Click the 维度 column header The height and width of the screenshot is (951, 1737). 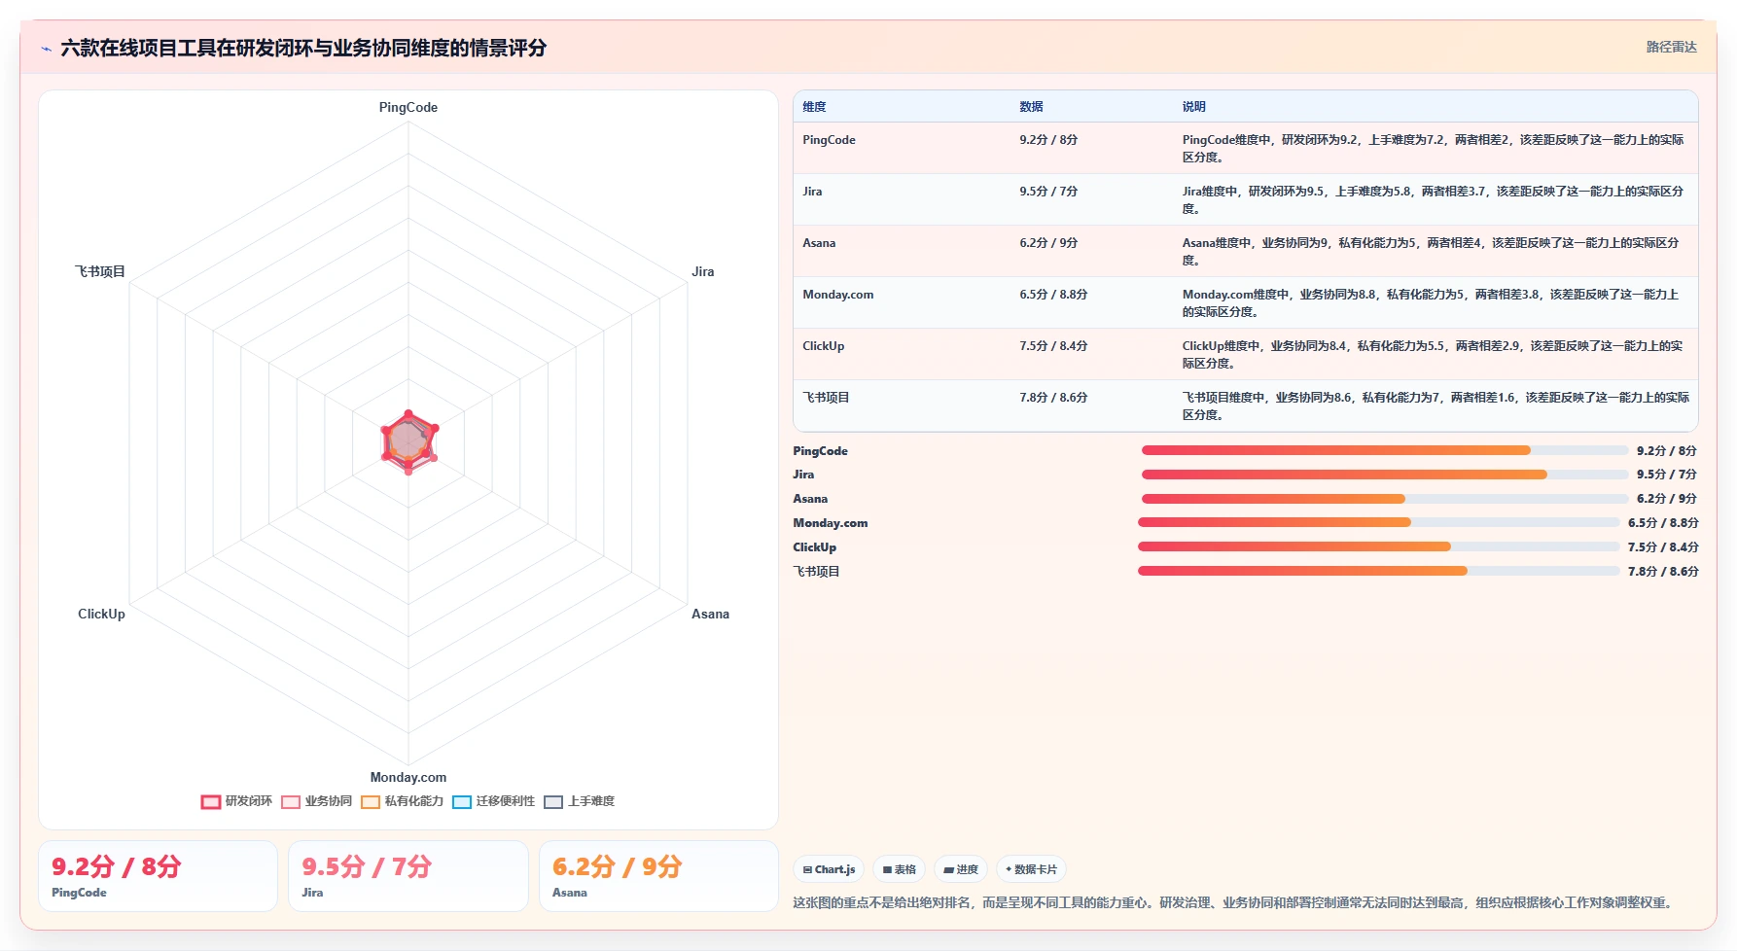point(815,107)
